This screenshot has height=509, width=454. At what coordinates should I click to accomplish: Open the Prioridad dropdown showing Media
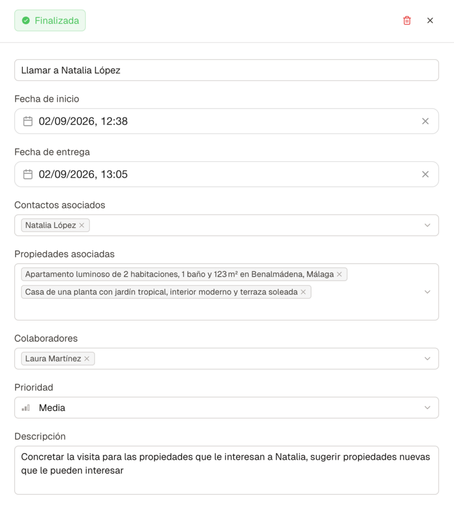[427, 408]
